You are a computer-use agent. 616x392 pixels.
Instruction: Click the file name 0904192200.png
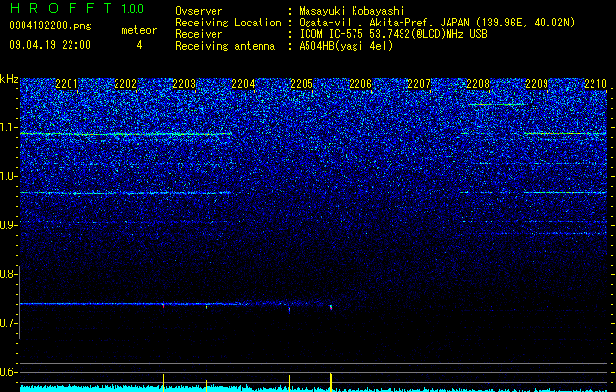tap(50, 26)
